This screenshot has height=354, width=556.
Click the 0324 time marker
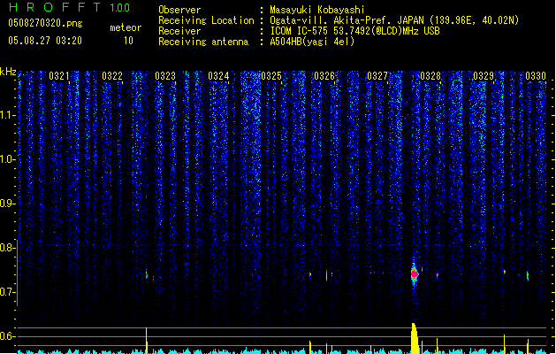(218, 76)
